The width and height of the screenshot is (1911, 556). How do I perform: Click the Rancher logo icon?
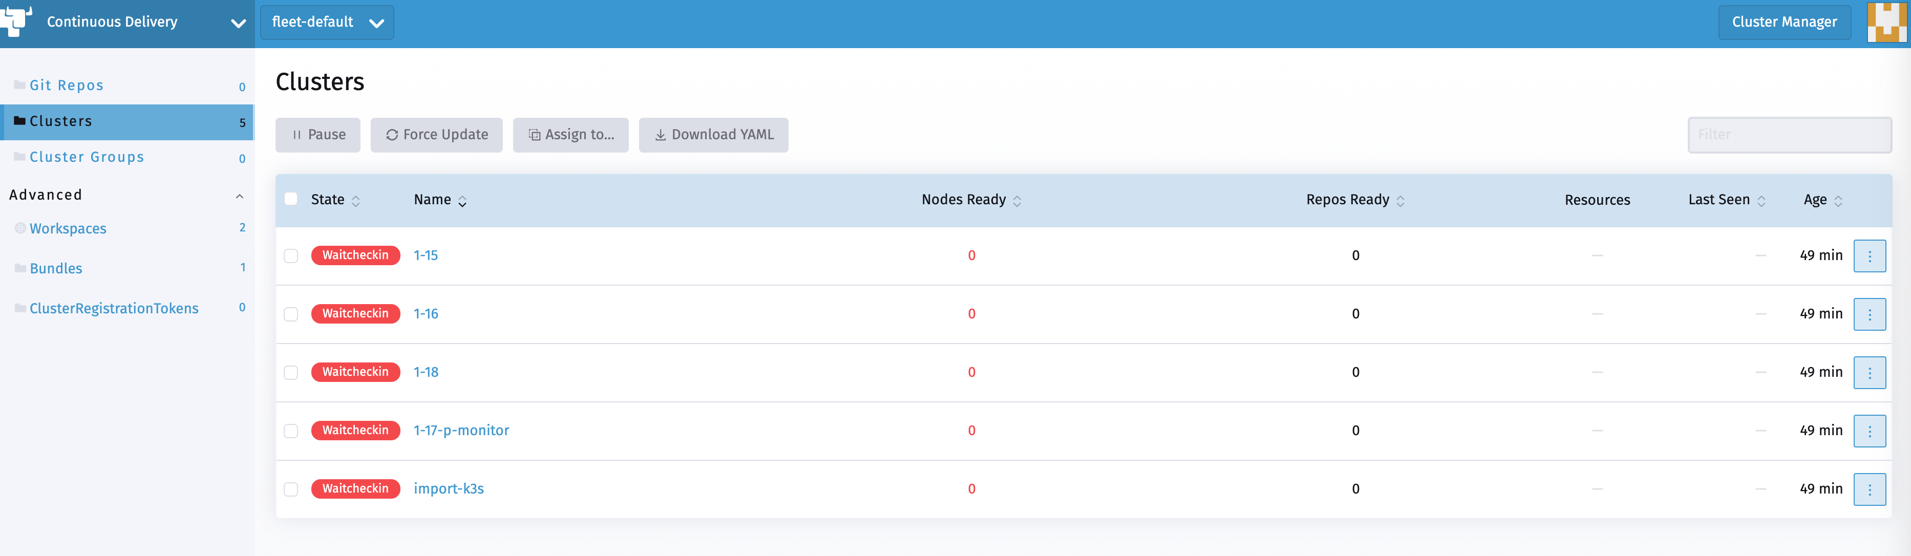pyautogui.click(x=16, y=21)
